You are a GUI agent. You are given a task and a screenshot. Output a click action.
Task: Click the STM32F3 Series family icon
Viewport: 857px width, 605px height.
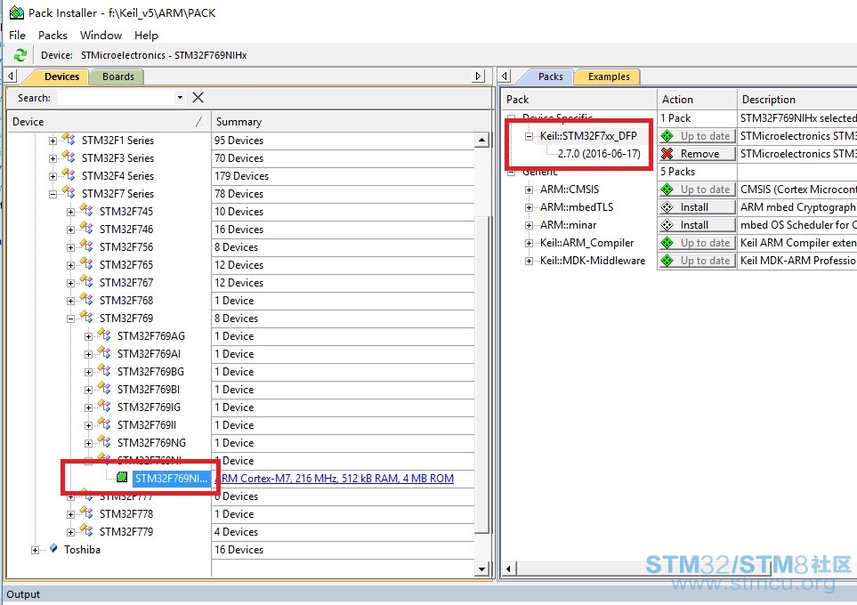(x=69, y=157)
